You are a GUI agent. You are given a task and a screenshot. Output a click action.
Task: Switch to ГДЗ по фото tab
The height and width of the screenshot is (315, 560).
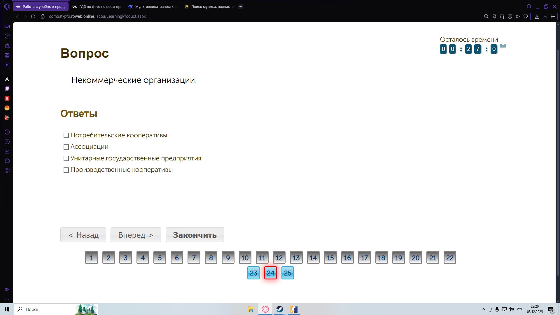coord(97,6)
